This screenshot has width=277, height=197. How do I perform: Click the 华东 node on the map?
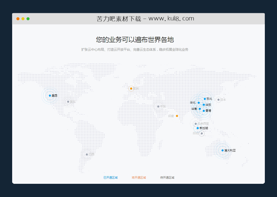click(x=203, y=105)
